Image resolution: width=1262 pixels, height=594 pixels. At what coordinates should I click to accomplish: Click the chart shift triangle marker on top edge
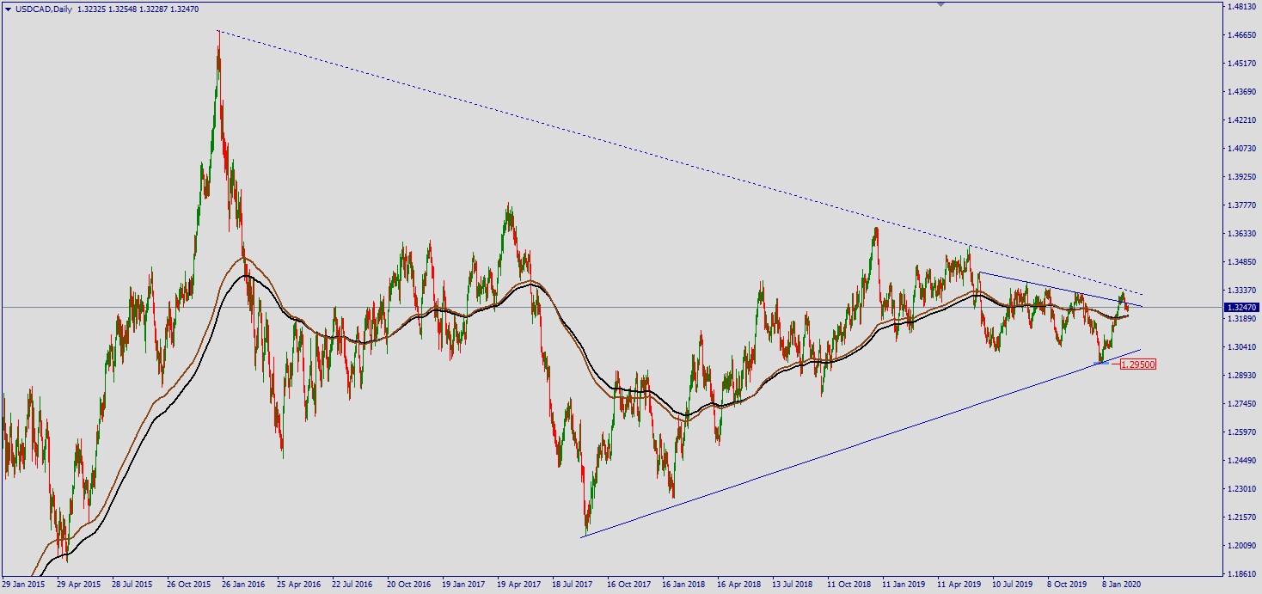[x=941, y=4]
